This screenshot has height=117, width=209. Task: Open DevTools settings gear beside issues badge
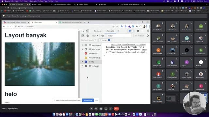138,31
